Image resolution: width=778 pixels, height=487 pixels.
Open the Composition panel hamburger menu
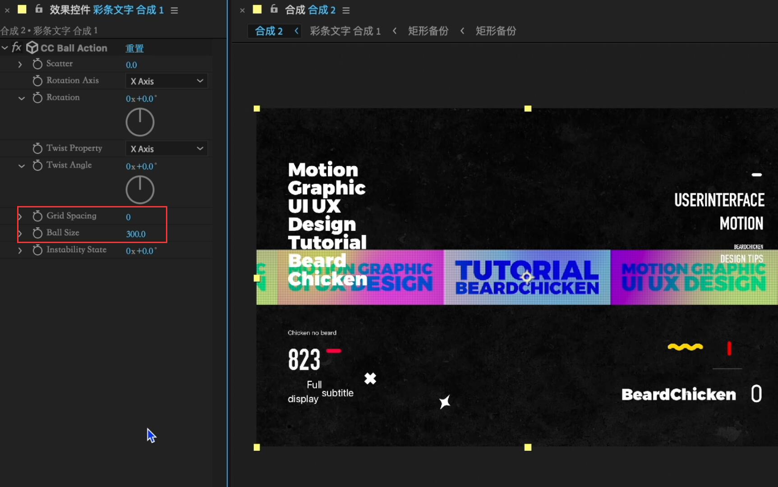(346, 10)
